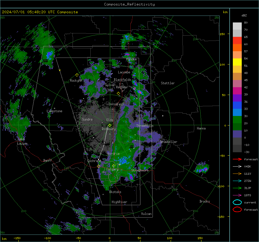This screenshot has width=259, height=242.
Task: Click the Limestone label
Action: click(54, 111)
